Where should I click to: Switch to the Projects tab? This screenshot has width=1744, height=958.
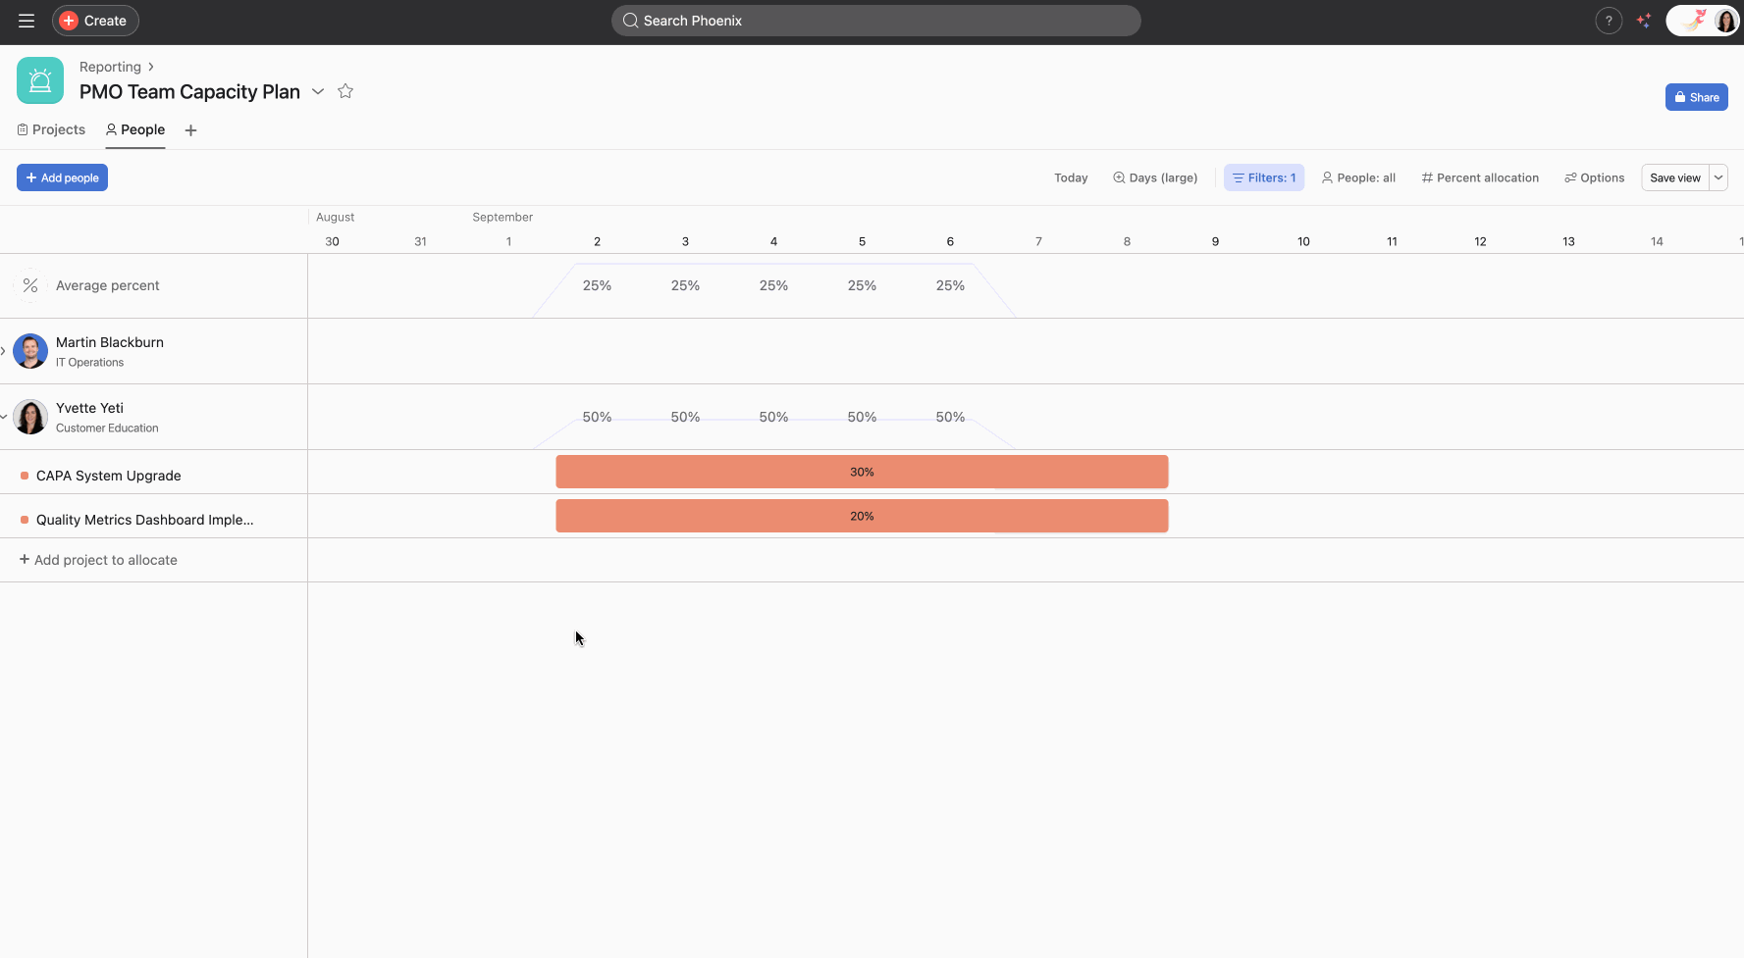click(x=51, y=129)
